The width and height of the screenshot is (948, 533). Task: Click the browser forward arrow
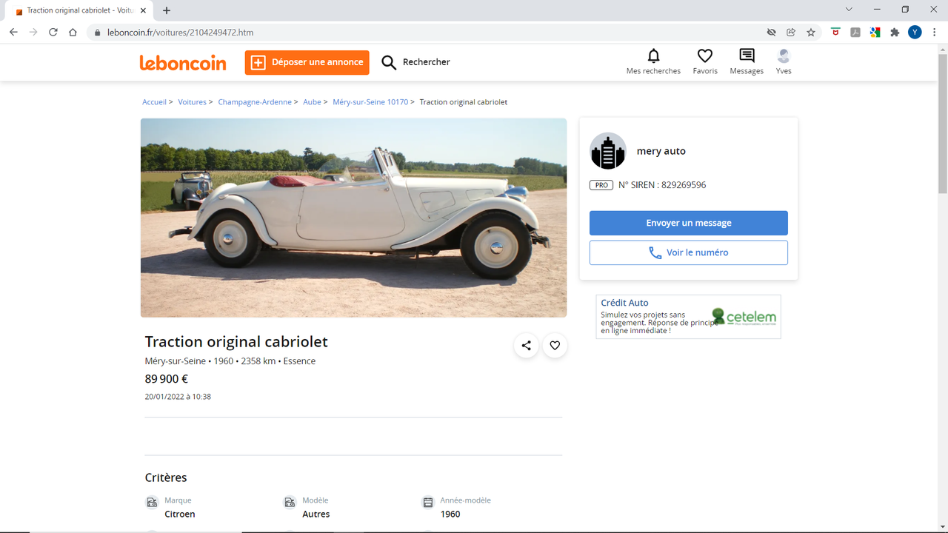(x=33, y=33)
